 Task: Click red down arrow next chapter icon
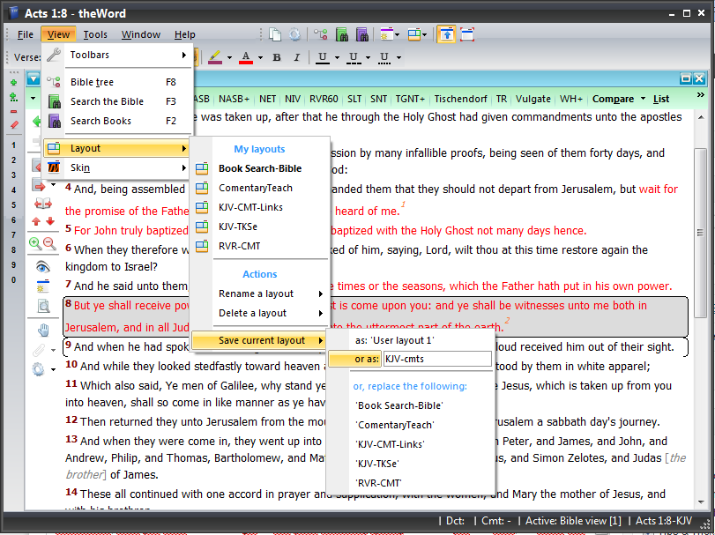(50, 221)
